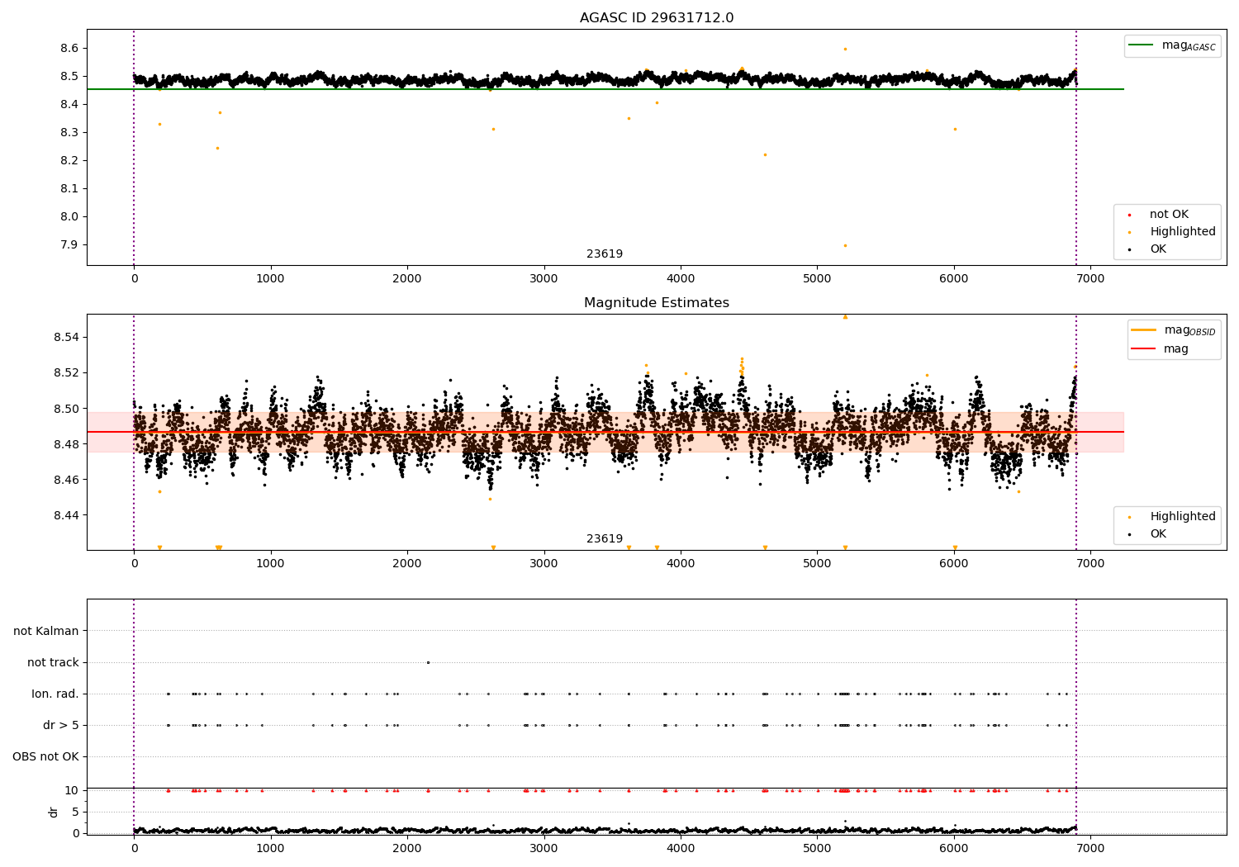Screen dimensions: 1239x867
Task: Click Highlighted in the Magnitude Estimates legend
Action: point(1183,517)
